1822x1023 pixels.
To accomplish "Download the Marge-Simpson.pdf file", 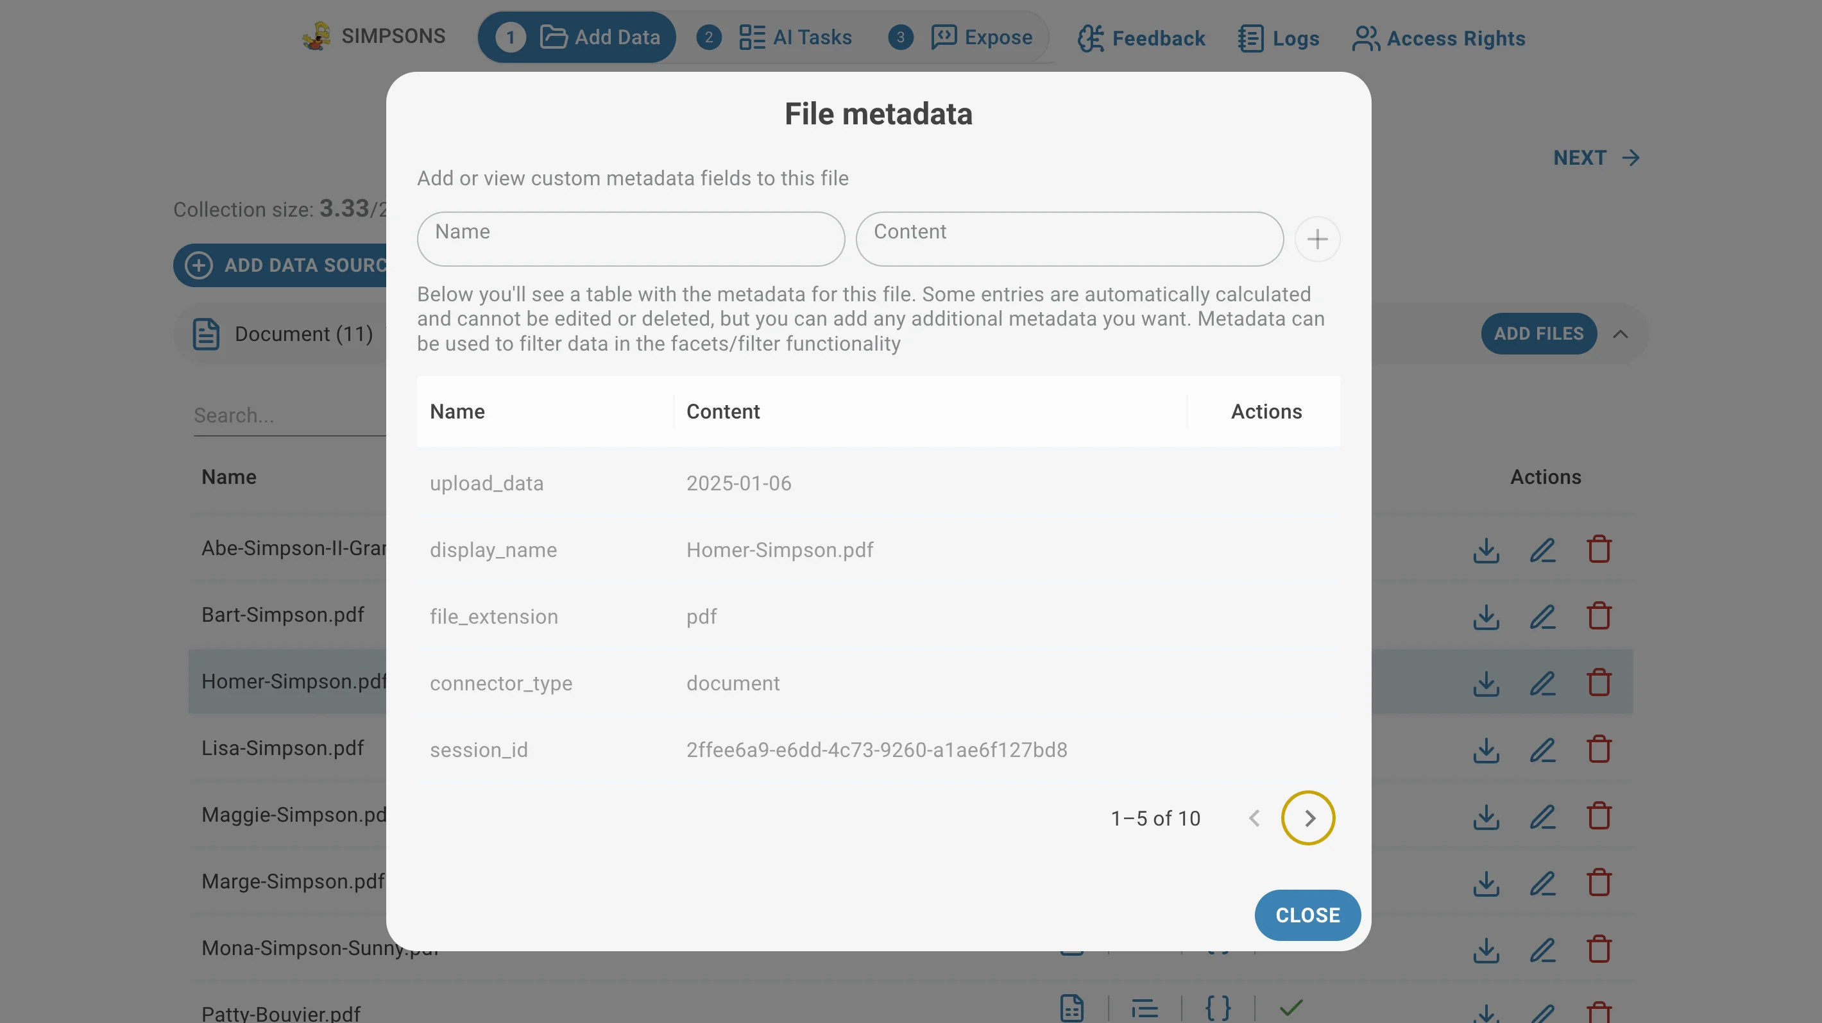I will tap(1486, 883).
